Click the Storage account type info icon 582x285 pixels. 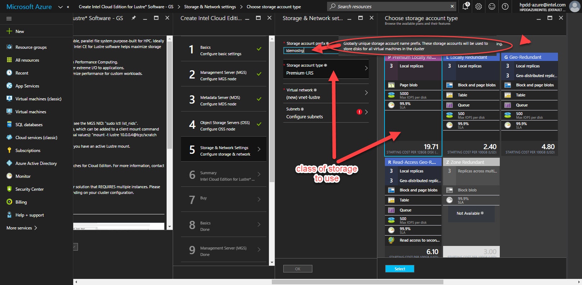(x=326, y=65)
